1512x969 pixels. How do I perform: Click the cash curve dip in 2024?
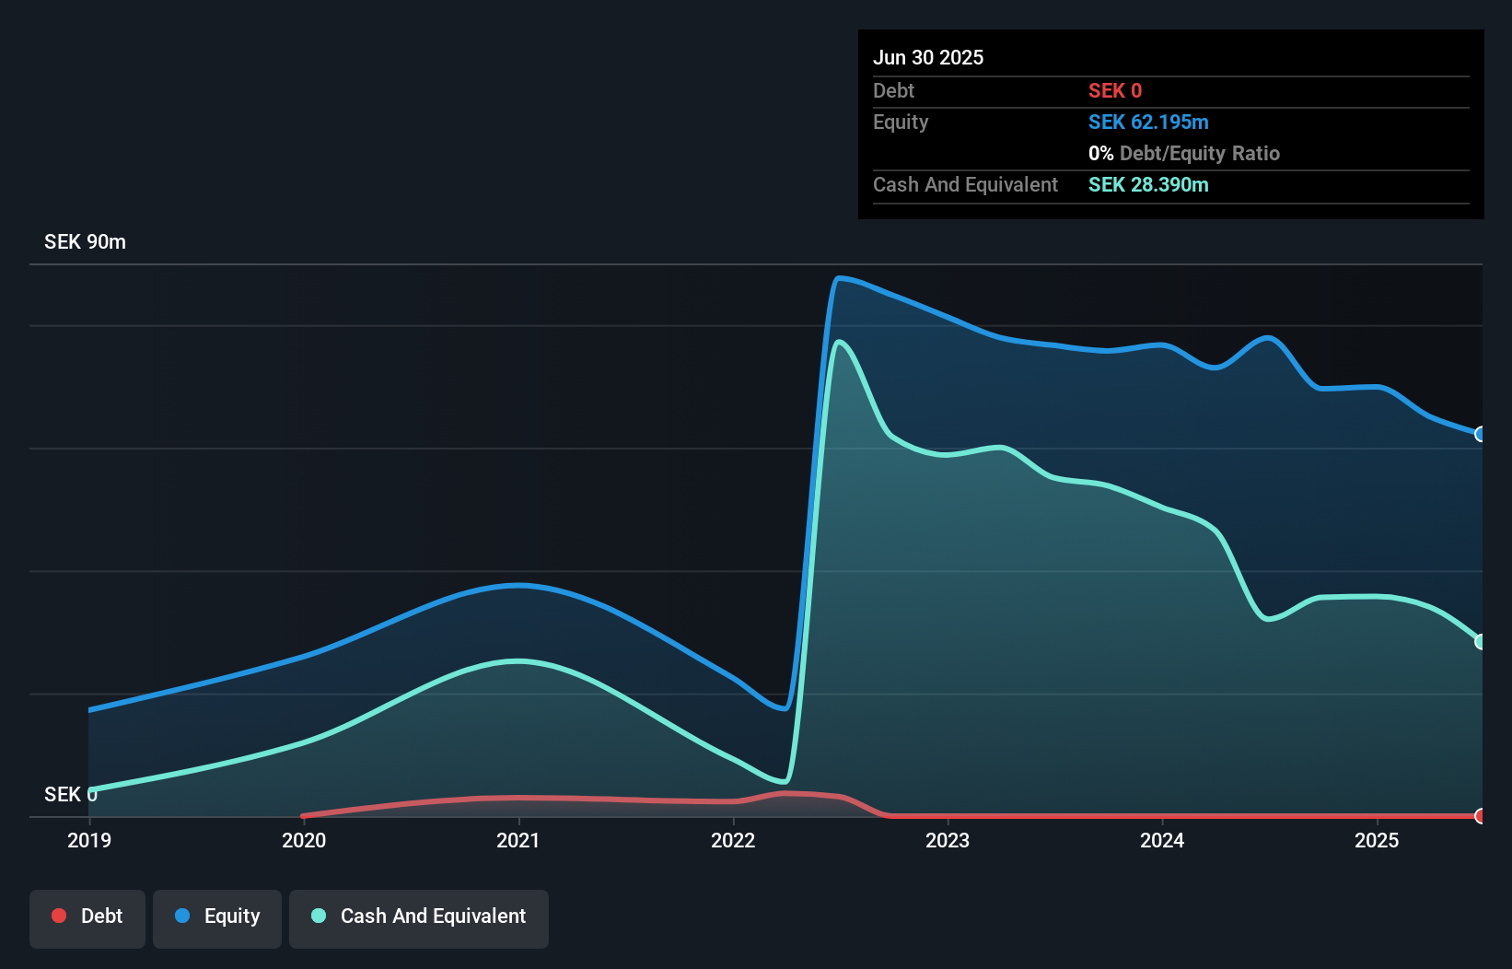pyautogui.click(x=1269, y=619)
